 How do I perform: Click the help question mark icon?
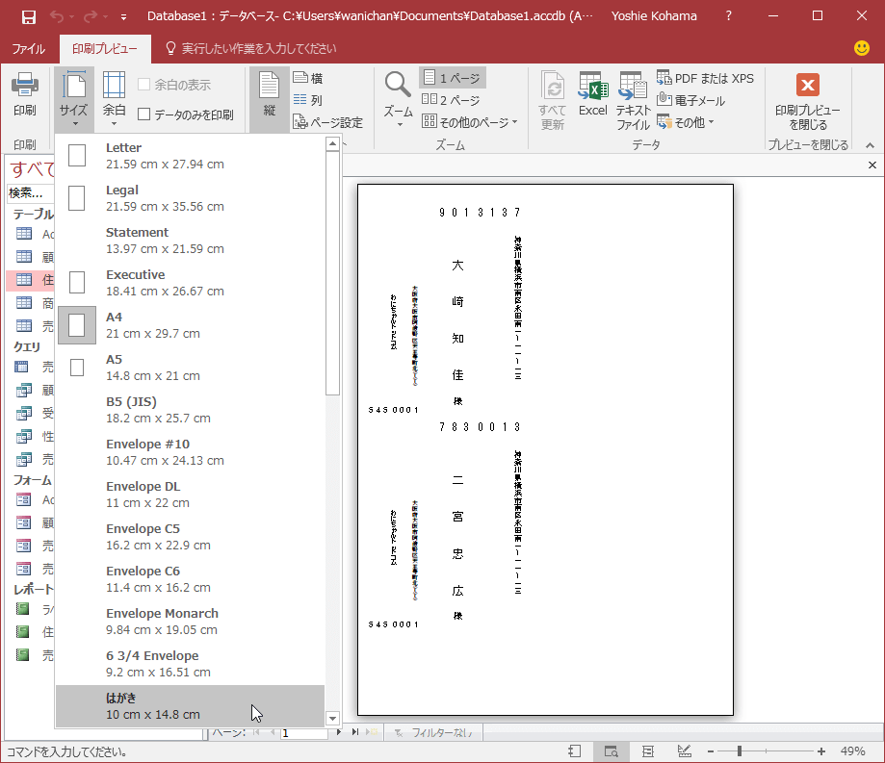tap(729, 15)
